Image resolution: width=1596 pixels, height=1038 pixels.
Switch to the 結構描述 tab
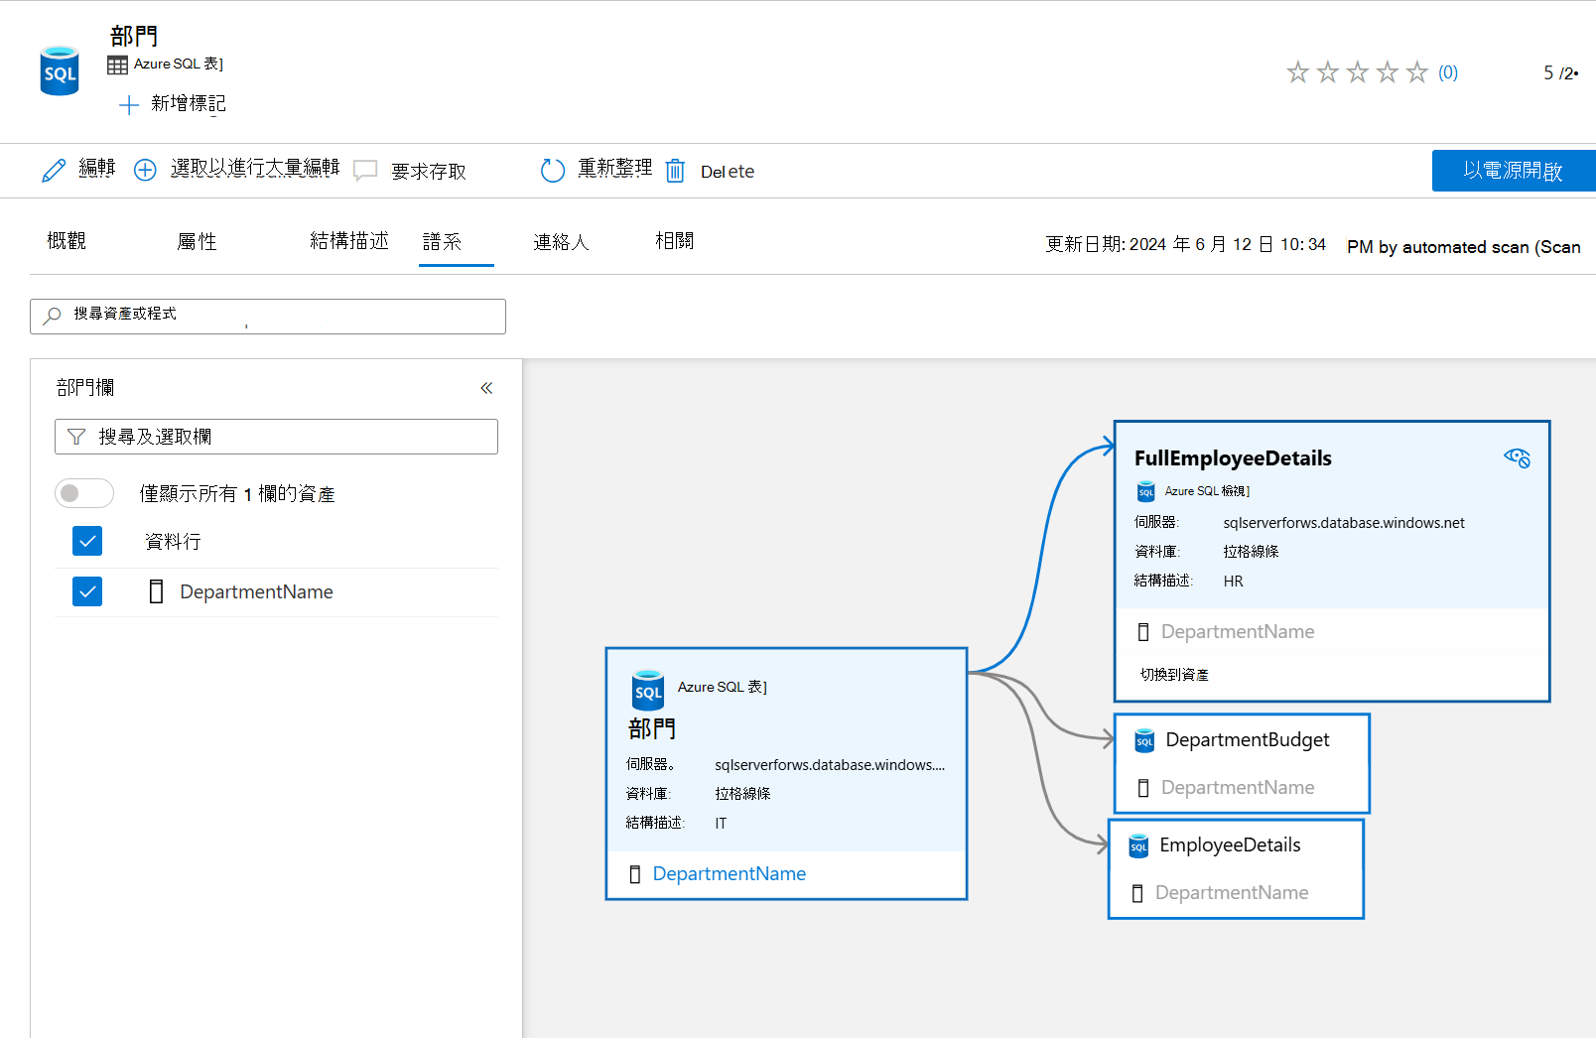[x=349, y=240]
